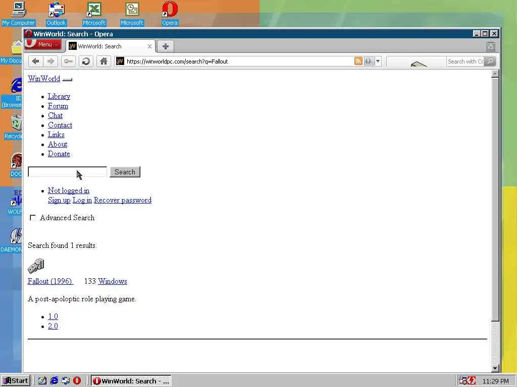
Task: Click the red system tray icon
Action: tap(471, 381)
